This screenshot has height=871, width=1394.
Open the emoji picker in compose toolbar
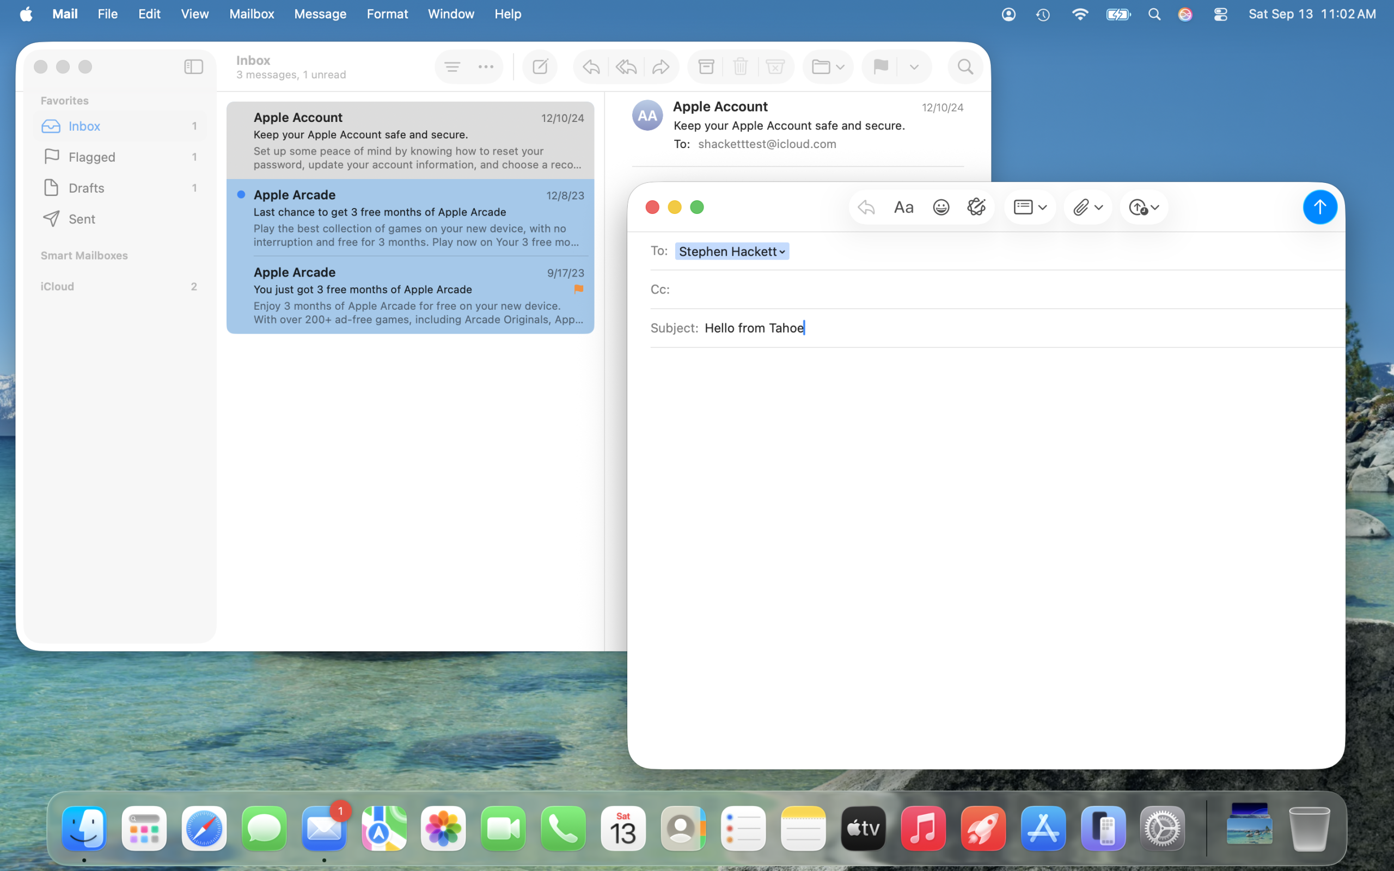coord(940,207)
